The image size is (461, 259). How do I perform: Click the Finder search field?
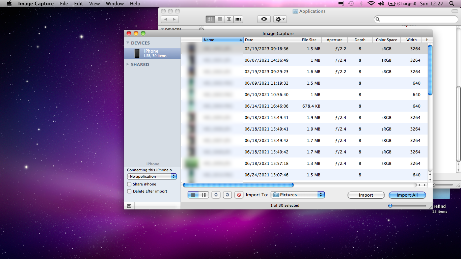tap(416, 20)
